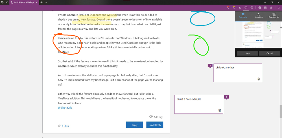Click the Cancel button in the save panel
Screen dimensions: 282x138
[x=269, y=53]
